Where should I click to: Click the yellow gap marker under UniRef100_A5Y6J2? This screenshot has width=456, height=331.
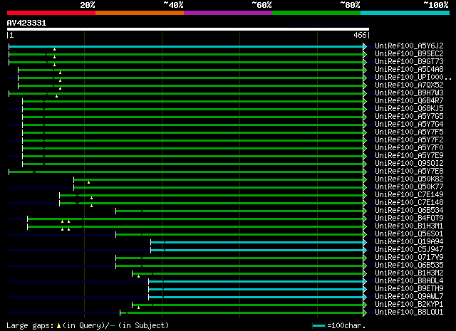click(54, 49)
